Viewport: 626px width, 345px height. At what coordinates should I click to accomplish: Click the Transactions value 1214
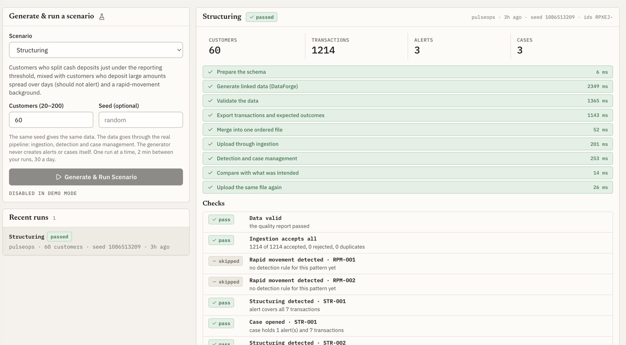pos(323,50)
